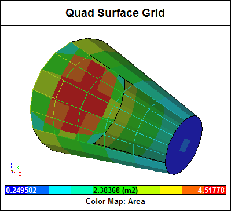The image size is (231, 211).
Task: Select the dark blue color map segment
Action: pyautogui.click(x=27, y=190)
